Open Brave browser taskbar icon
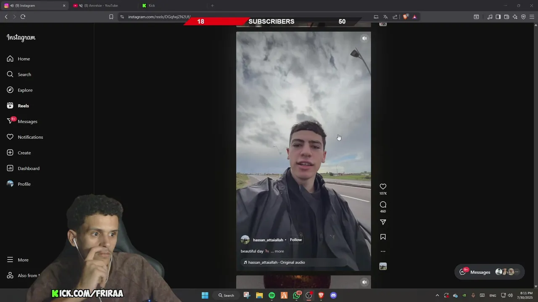The image size is (538, 302). (x=321, y=295)
